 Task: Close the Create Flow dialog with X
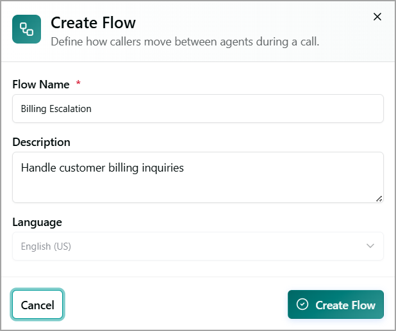[x=377, y=17]
